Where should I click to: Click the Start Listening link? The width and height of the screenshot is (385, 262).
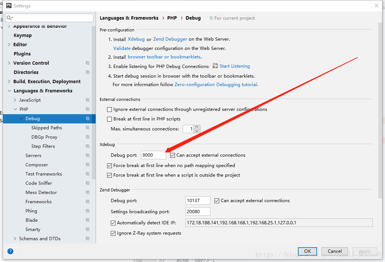pos(234,66)
